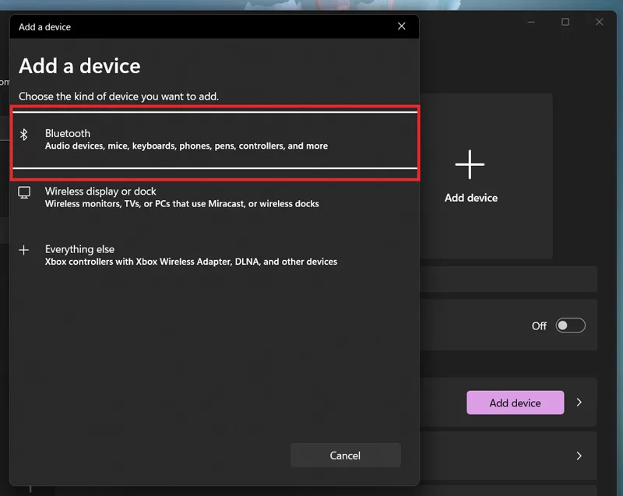Click the Bluetooth symbol icon
Image resolution: width=623 pixels, height=496 pixels.
point(24,135)
